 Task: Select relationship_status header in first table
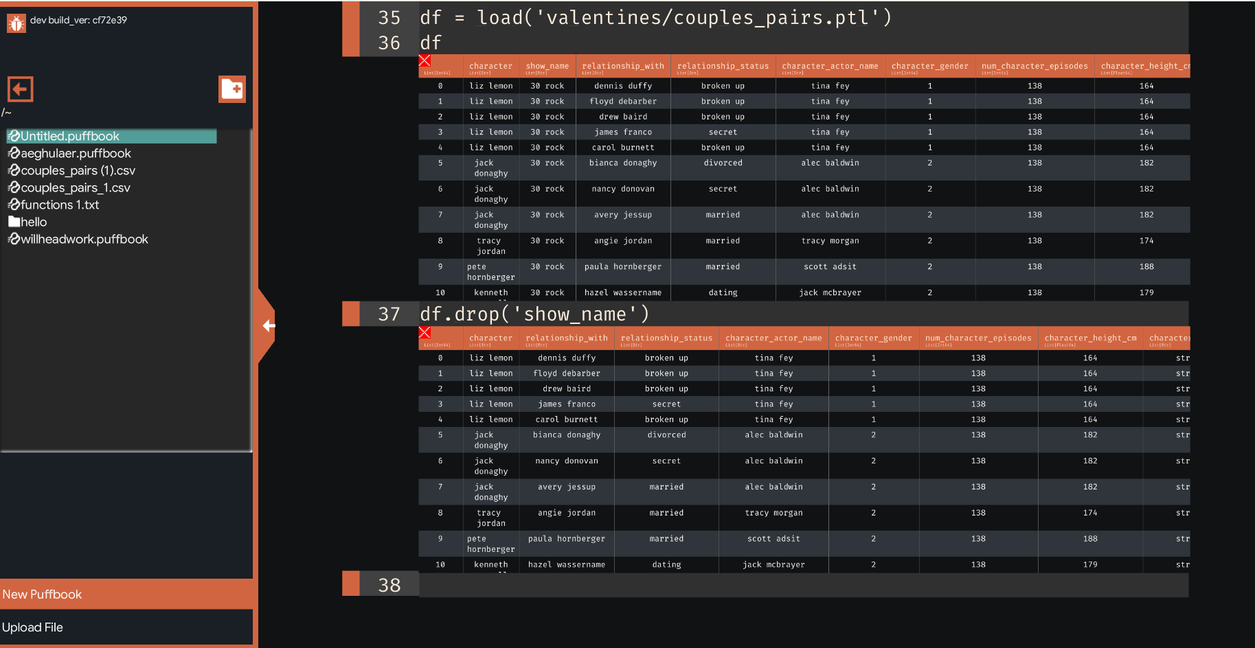[723, 67]
